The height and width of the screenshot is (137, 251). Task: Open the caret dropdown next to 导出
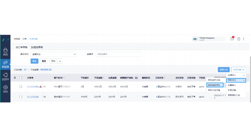point(60,61)
